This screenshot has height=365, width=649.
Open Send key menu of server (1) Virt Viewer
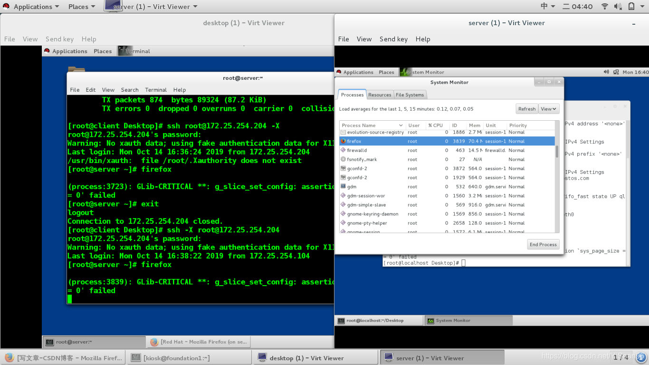(393, 39)
